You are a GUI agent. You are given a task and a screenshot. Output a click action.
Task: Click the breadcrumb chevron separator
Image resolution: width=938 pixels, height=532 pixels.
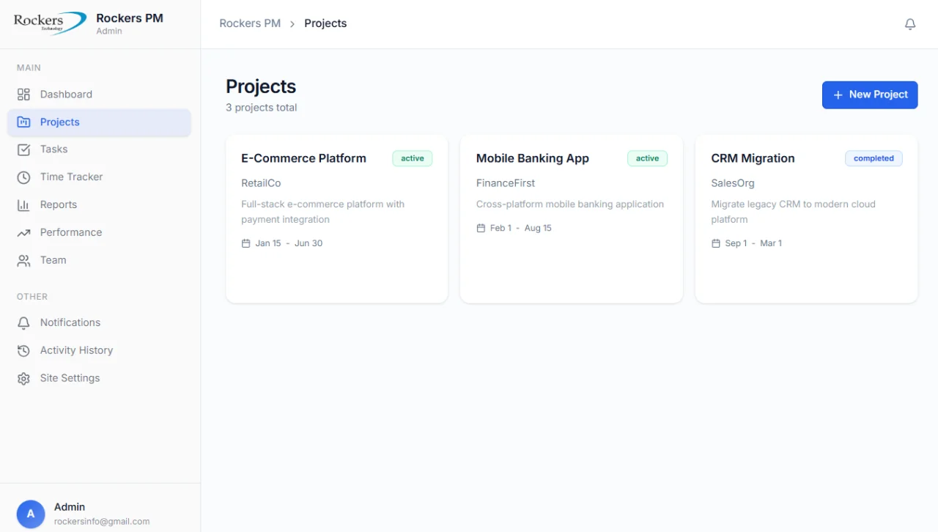pos(292,24)
